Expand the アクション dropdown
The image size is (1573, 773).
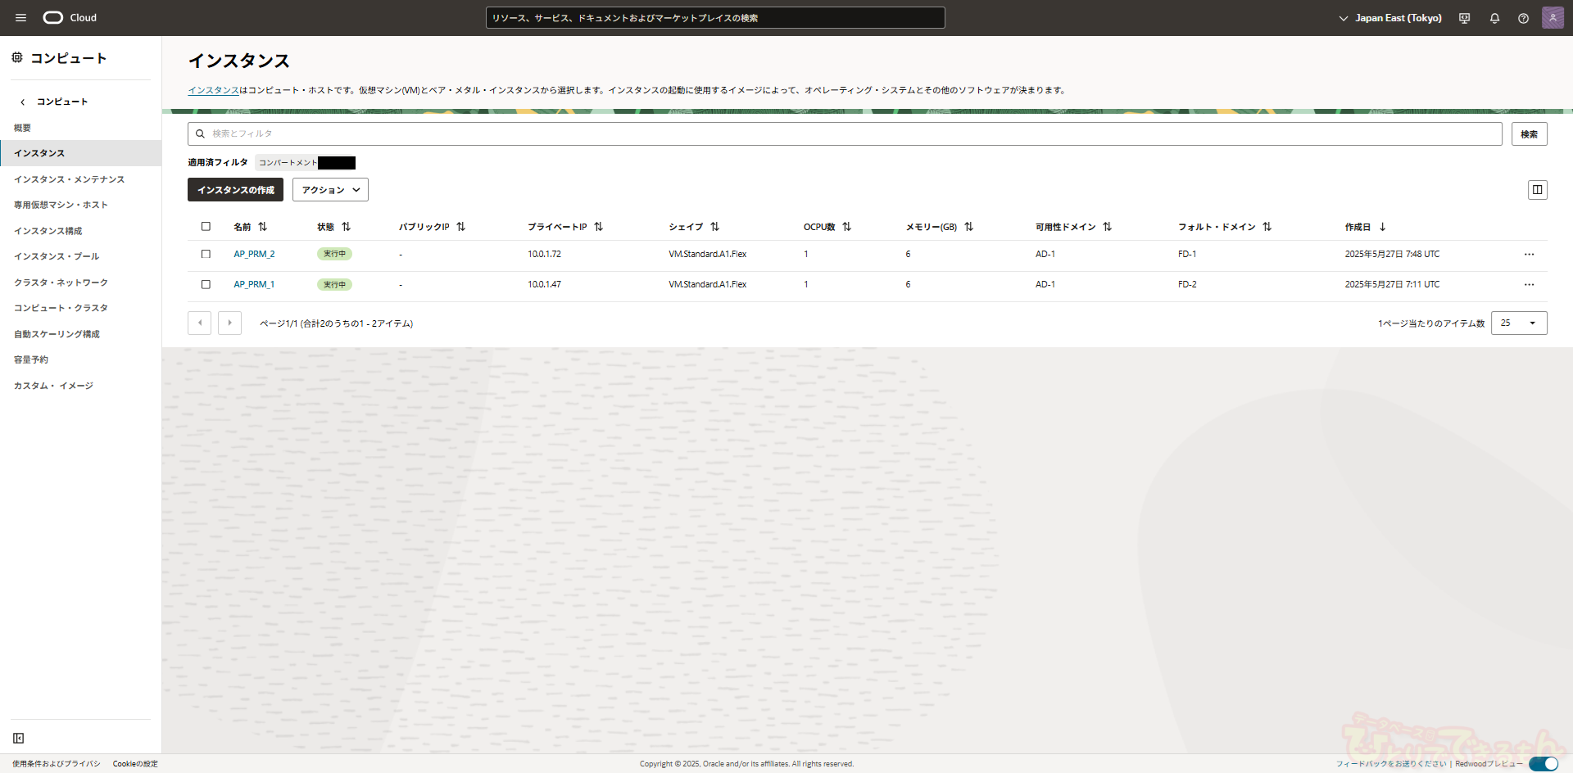tap(330, 190)
